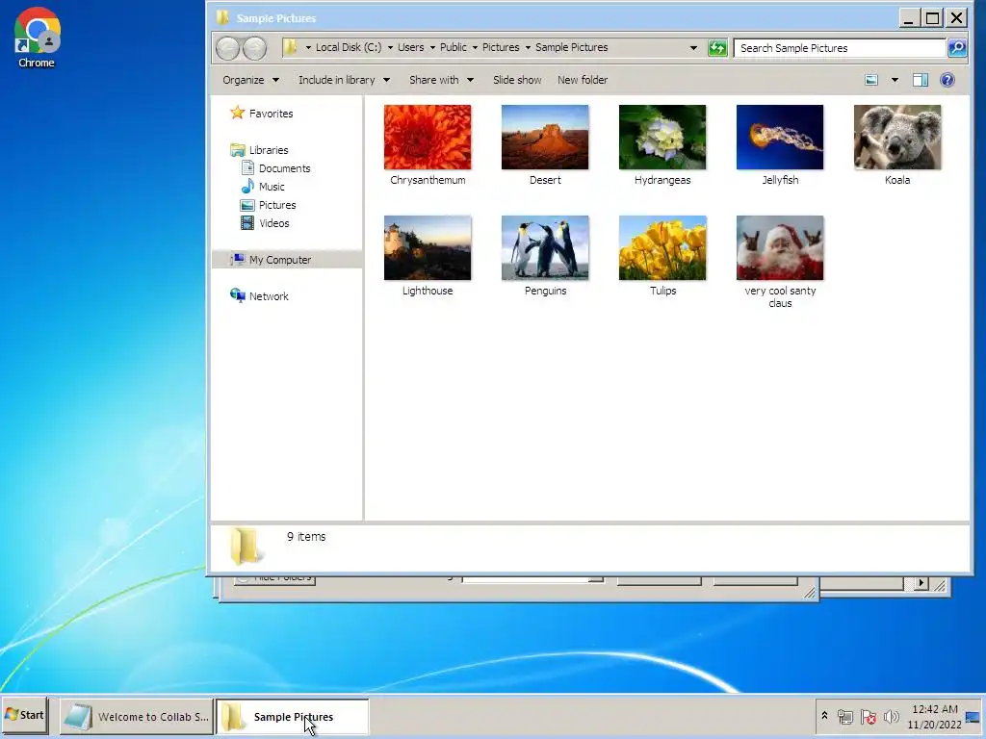The width and height of the screenshot is (986, 739).
Task: Expand the arrow after Public breadcrumb
Action: tap(475, 48)
